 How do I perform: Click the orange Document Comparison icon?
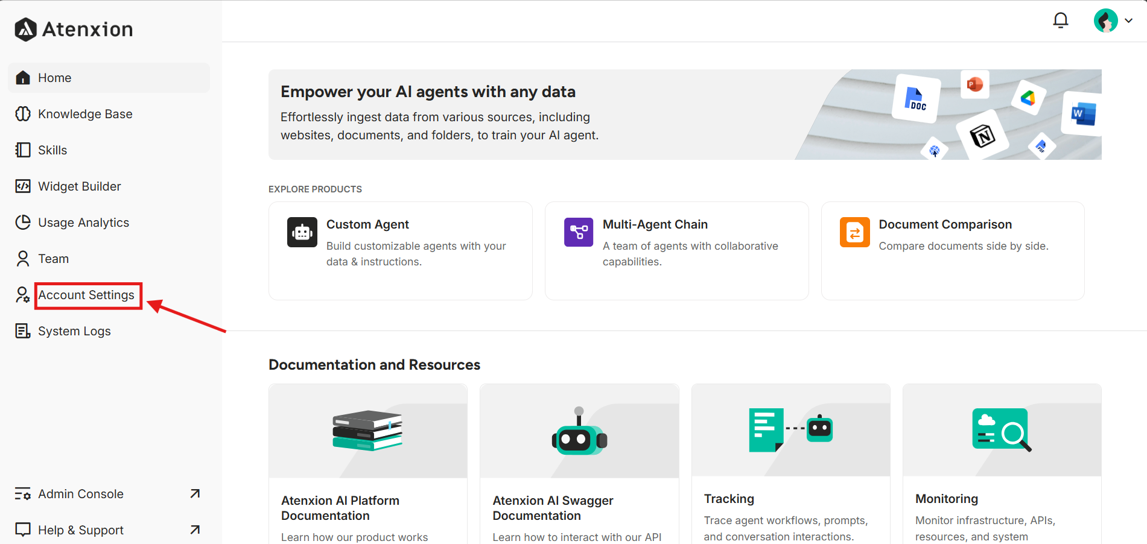(x=855, y=232)
